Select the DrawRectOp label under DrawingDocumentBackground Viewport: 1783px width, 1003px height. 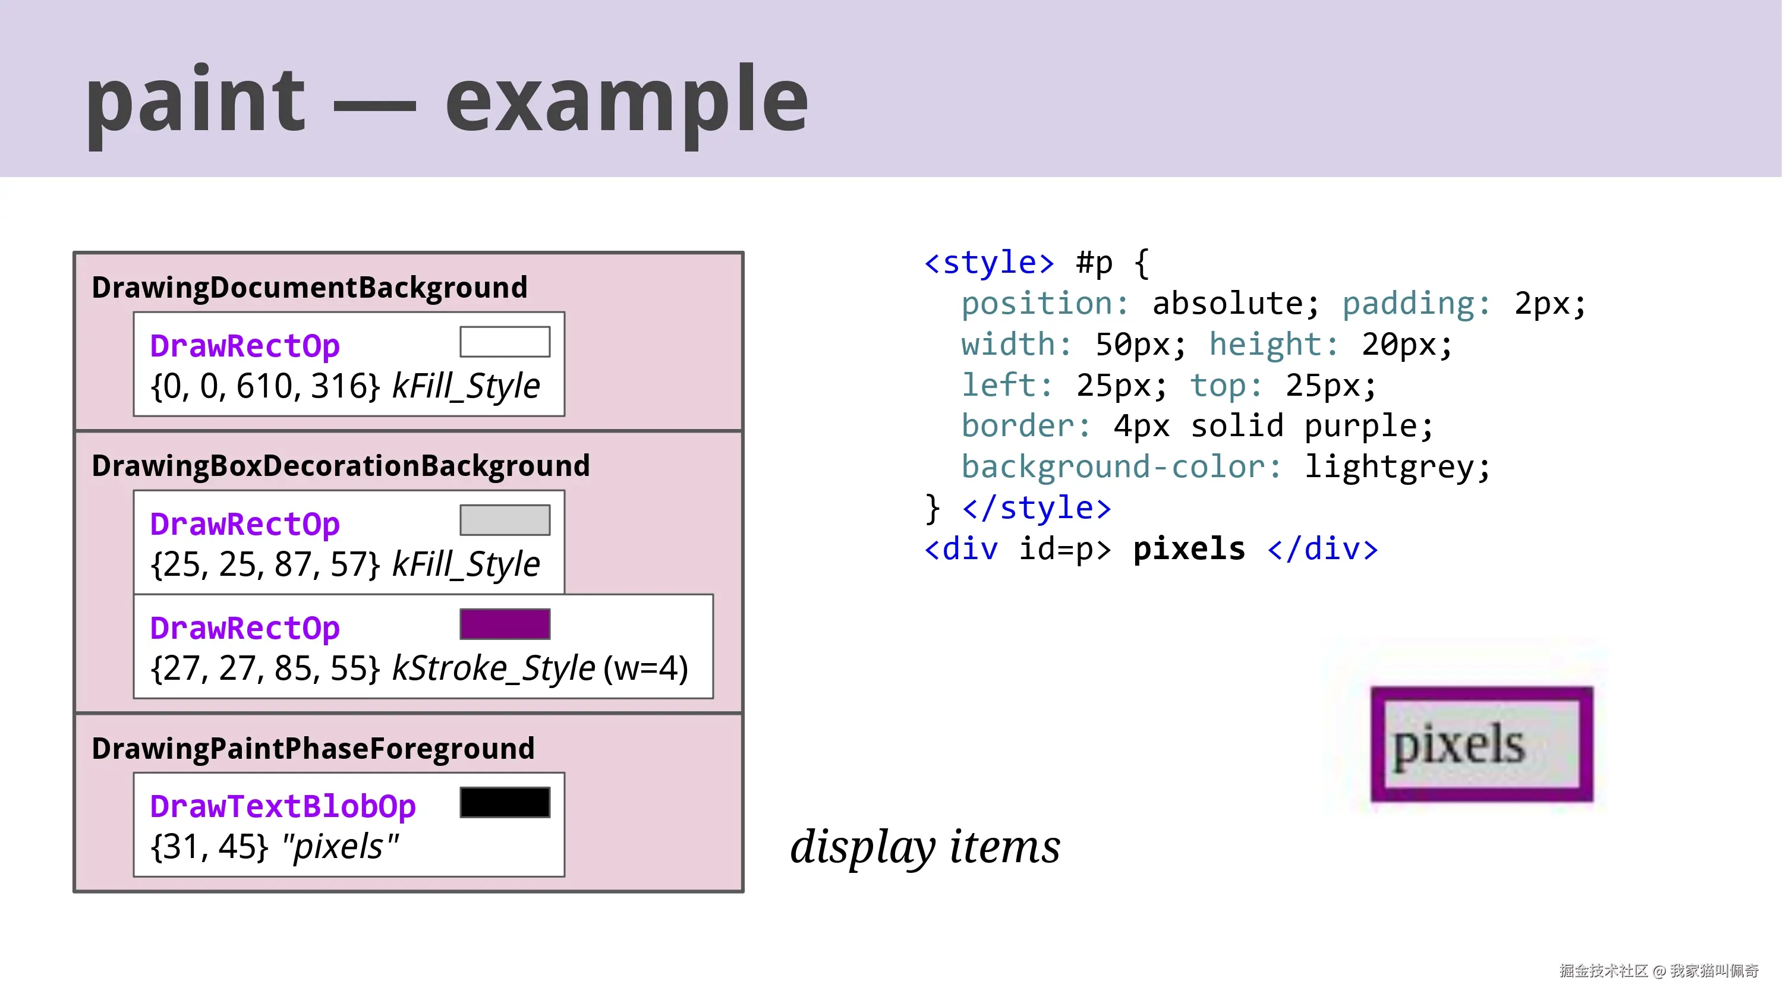(244, 345)
